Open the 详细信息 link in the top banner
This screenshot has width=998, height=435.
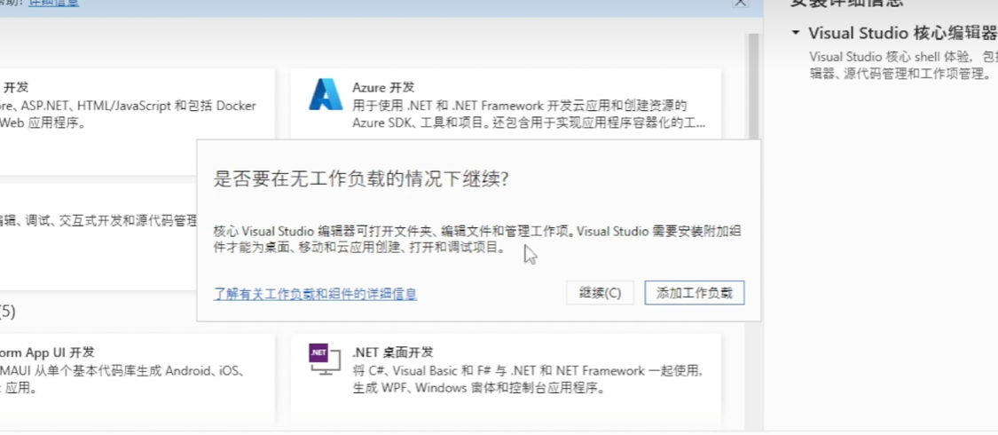54,3
